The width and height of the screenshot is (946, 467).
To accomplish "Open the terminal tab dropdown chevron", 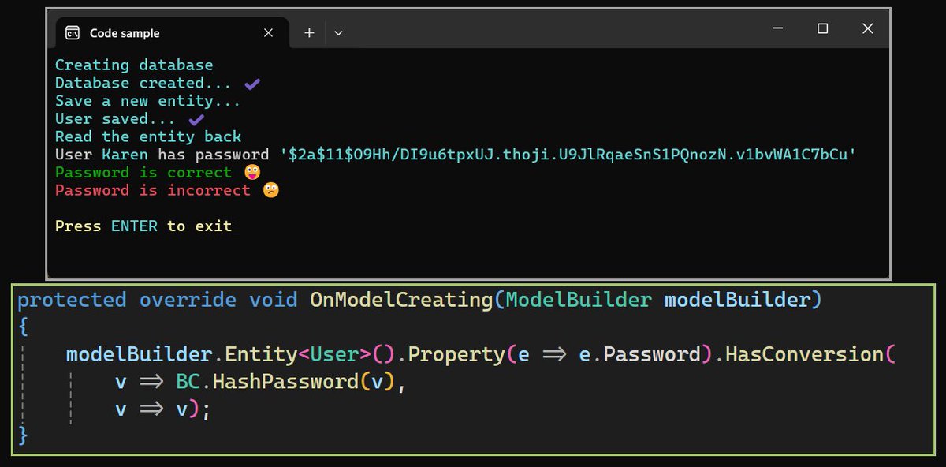I will pos(338,33).
